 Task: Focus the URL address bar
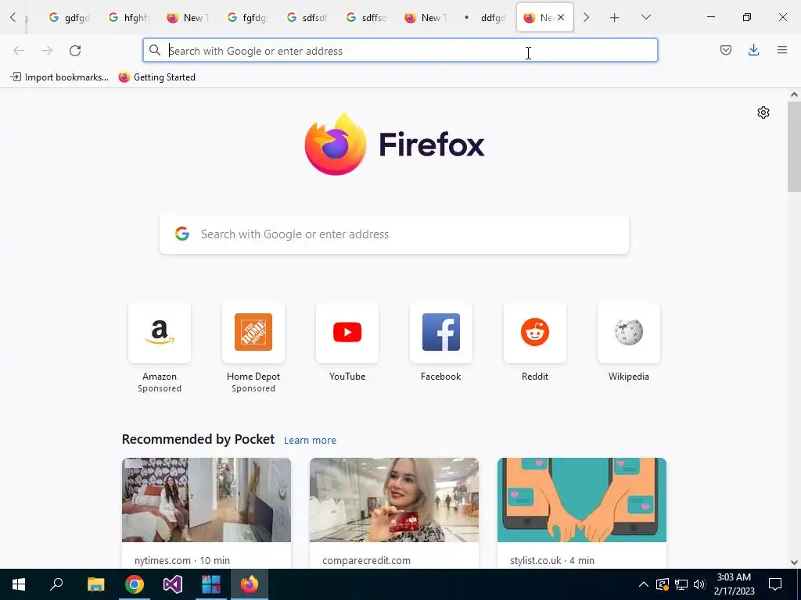pyautogui.click(x=400, y=51)
